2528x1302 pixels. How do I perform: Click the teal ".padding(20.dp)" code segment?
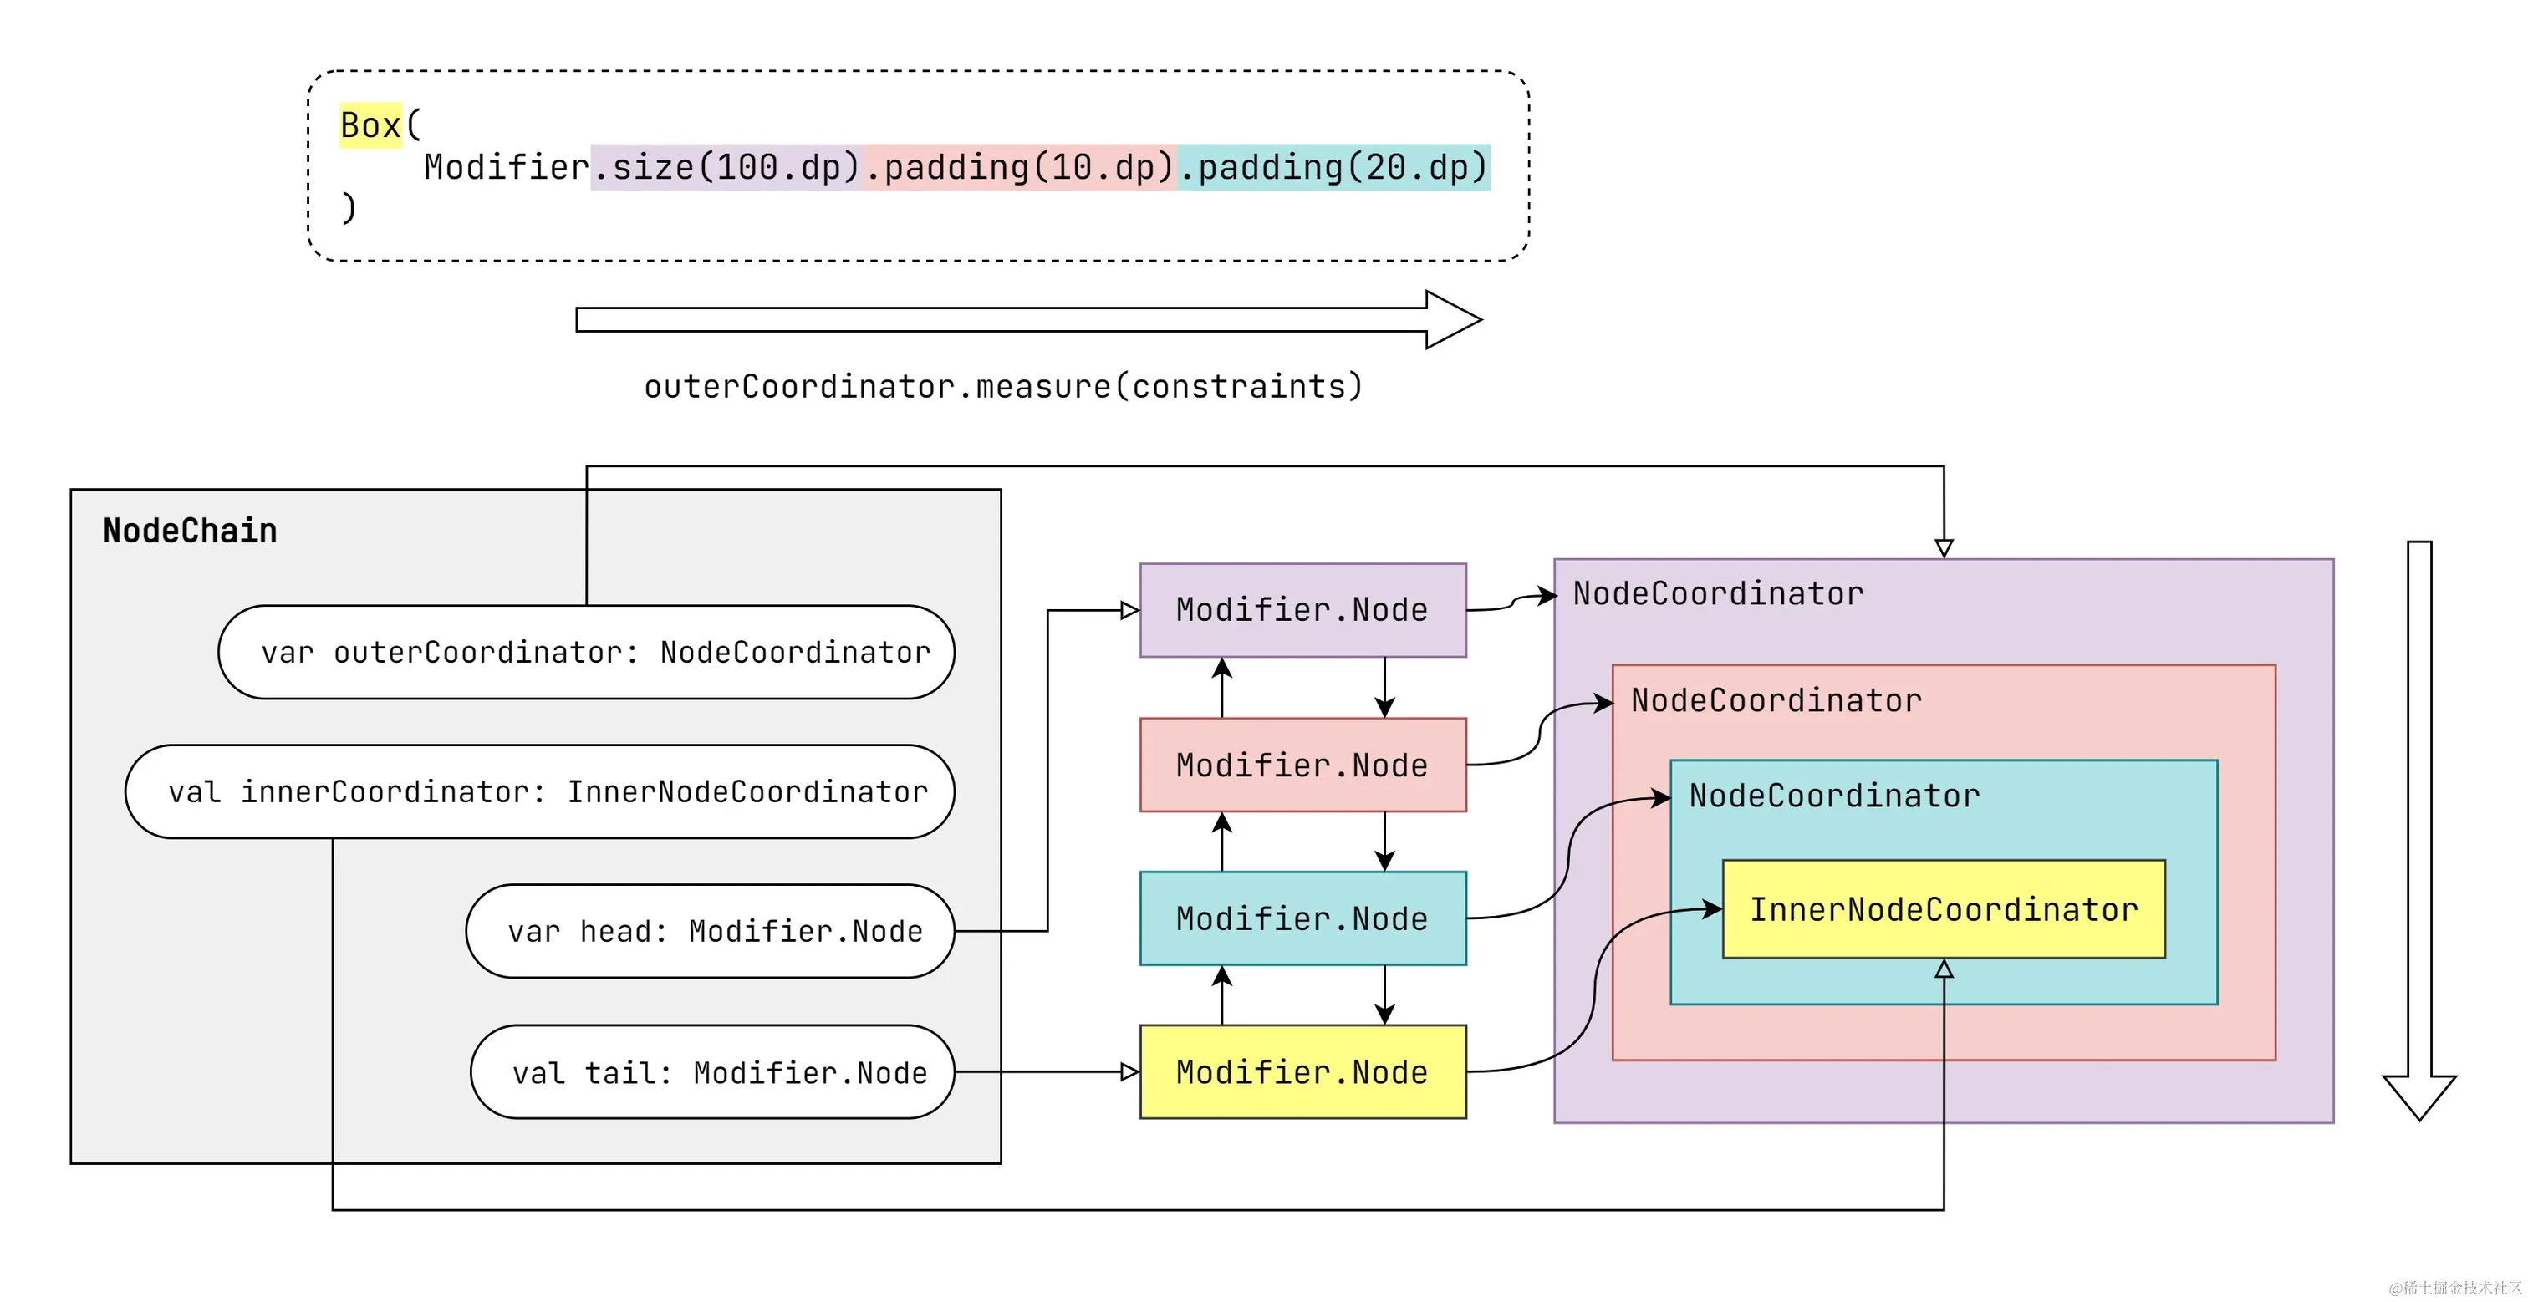tap(1333, 167)
